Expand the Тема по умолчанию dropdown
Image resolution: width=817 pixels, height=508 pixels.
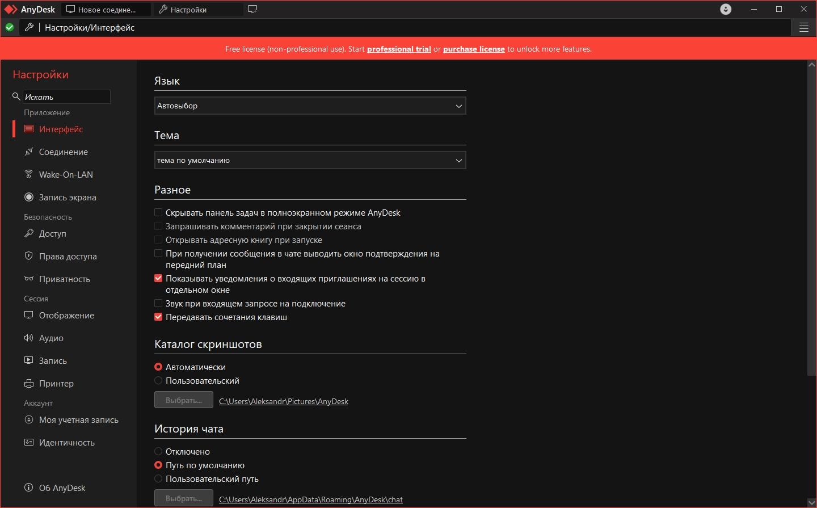click(x=310, y=160)
